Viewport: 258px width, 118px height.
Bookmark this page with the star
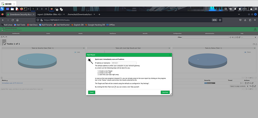[220, 20]
